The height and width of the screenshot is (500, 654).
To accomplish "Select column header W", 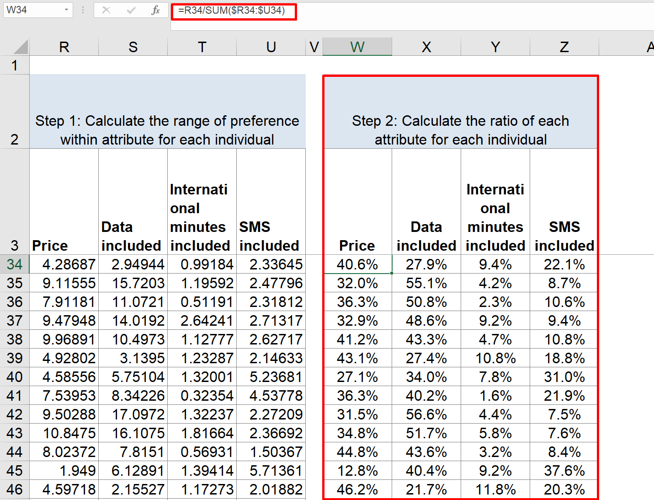I will pos(357,46).
